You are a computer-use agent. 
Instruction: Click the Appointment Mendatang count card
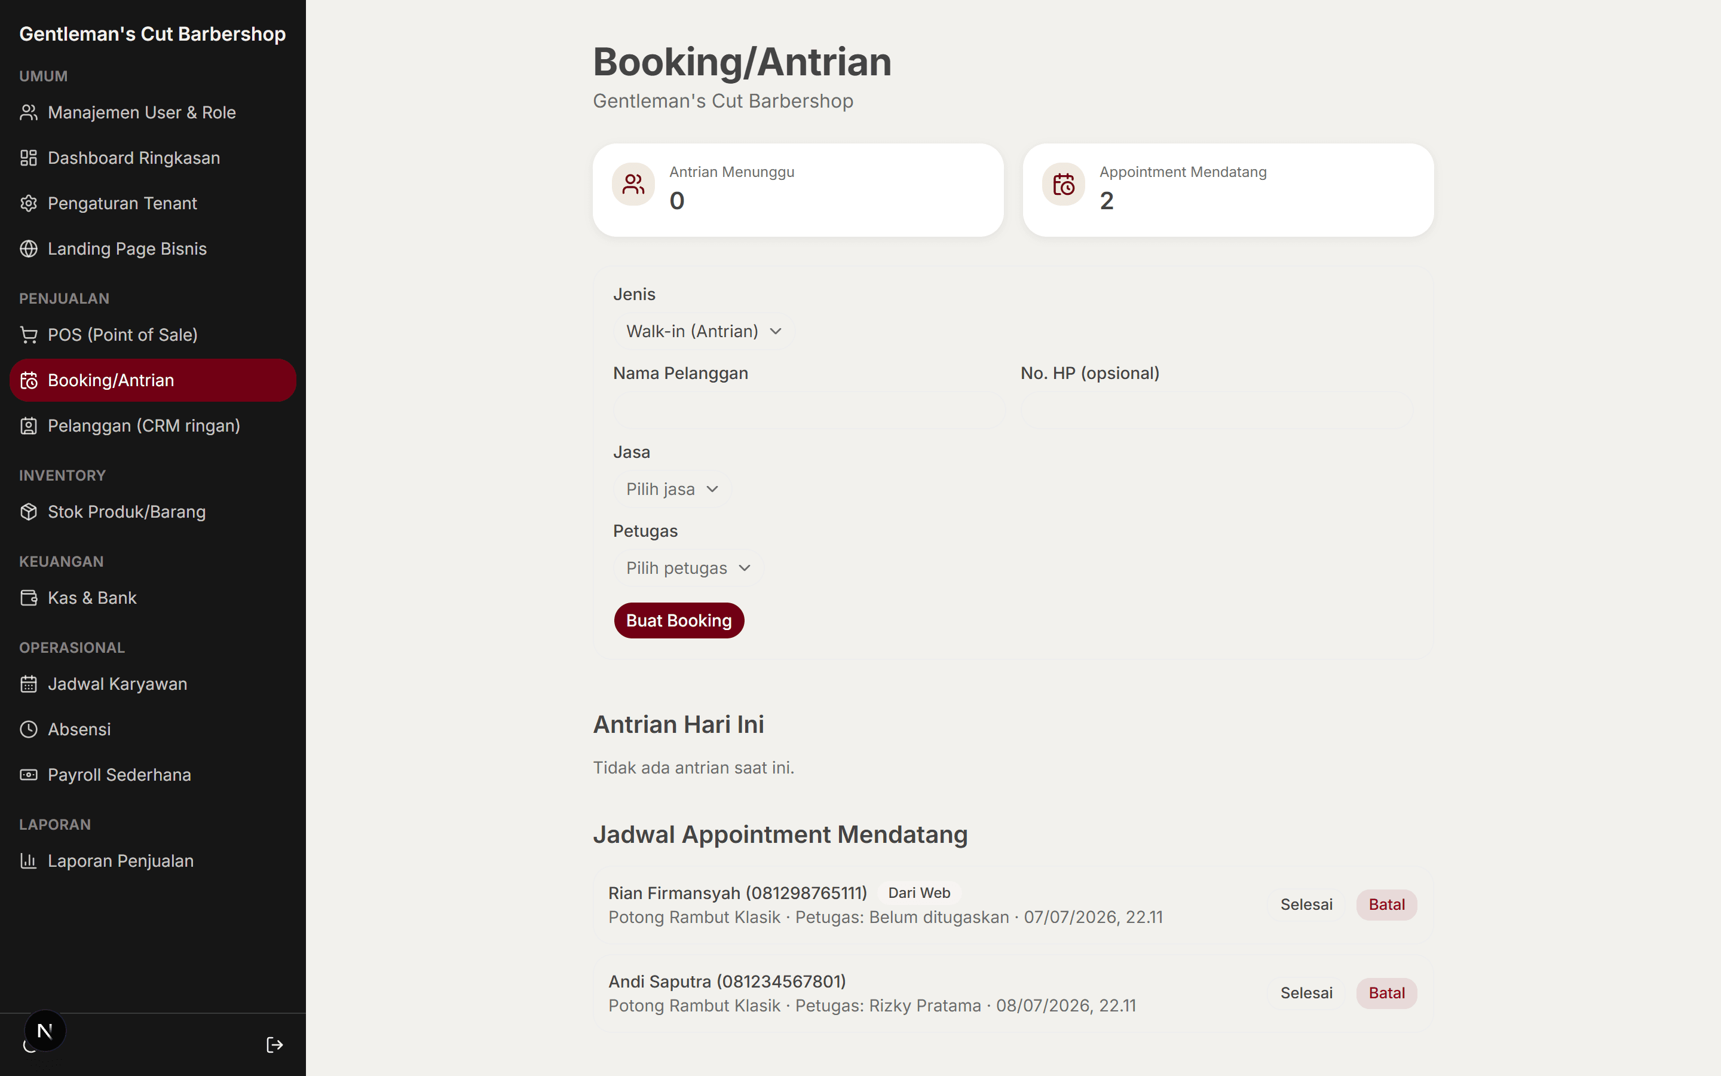click(x=1228, y=190)
